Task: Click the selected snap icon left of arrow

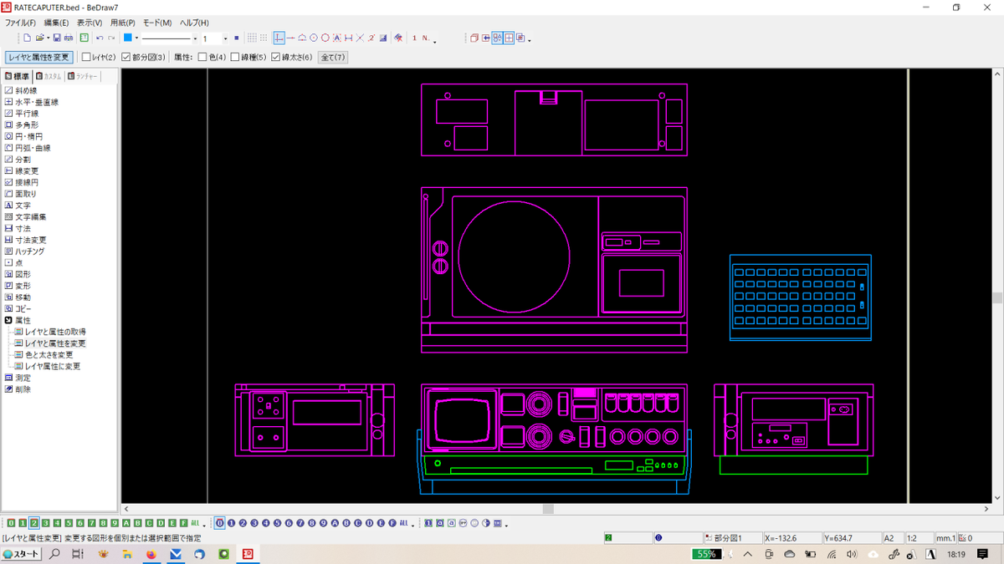Action: click(x=279, y=38)
